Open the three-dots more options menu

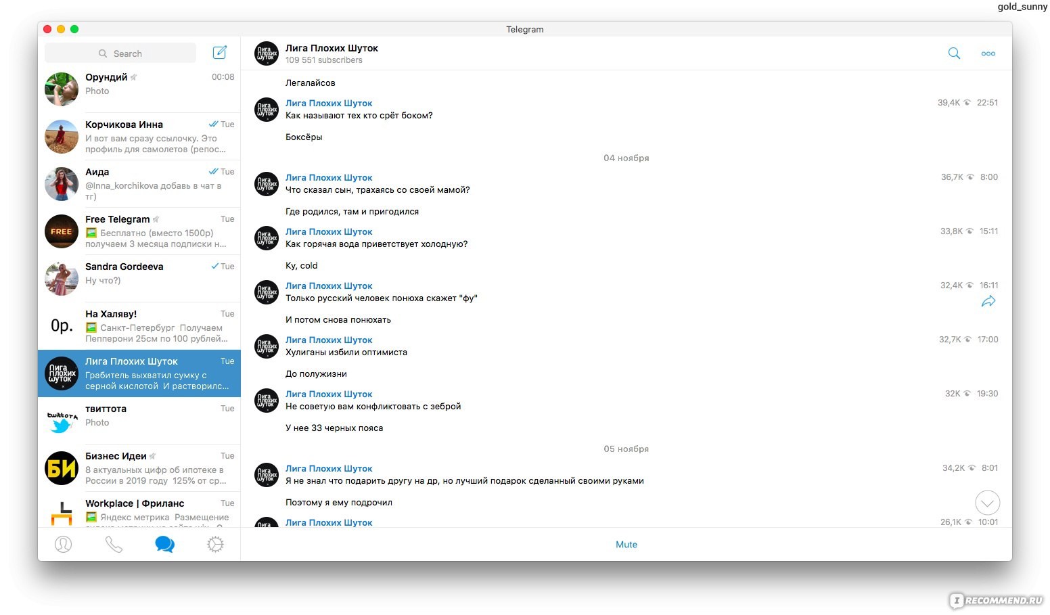pos(988,53)
